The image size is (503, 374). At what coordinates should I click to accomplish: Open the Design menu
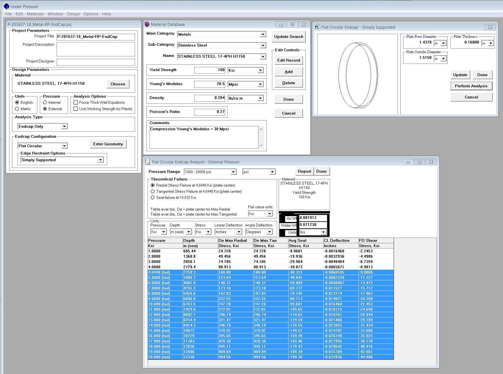(x=73, y=14)
